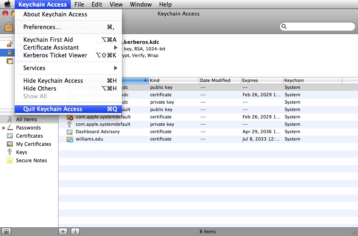Select the unlocked padlock keychain in the sidebar
Viewport: 358px width, 236px height.
coord(10,44)
